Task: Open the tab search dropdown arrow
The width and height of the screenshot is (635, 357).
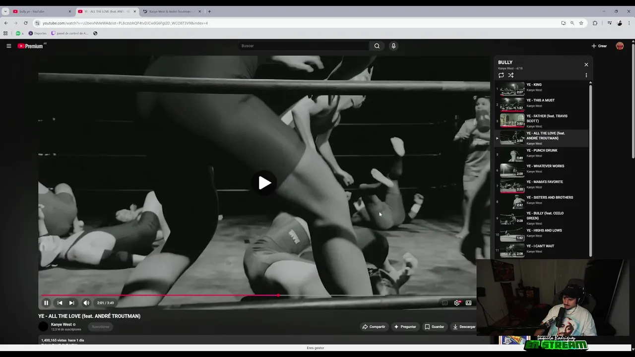Action: (5, 11)
